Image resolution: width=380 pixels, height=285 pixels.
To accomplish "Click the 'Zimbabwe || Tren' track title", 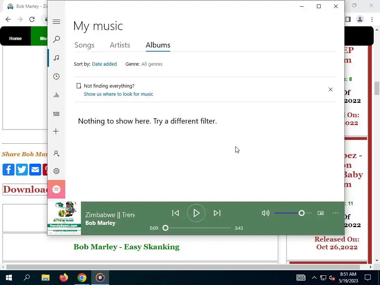I will (110, 215).
